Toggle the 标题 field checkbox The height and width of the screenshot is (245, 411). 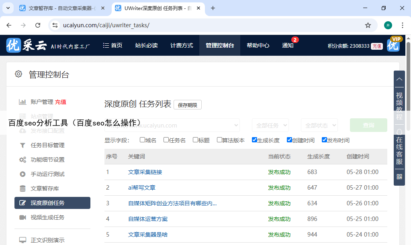(195, 140)
